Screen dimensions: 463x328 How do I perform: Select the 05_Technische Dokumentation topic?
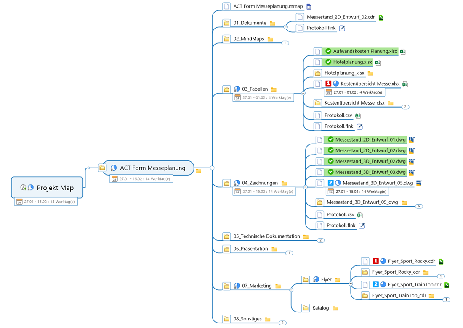(x=266, y=236)
